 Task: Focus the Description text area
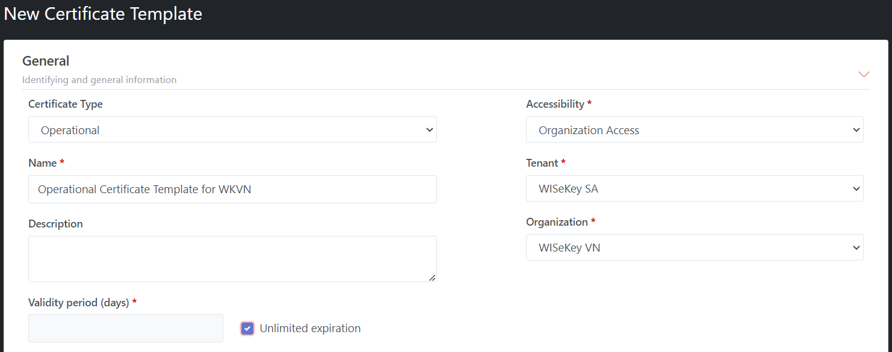pyautogui.click(x=232, y=259)
